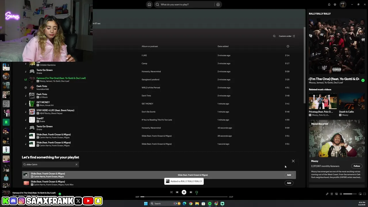Sort tracks by duration clock icon
Viewport: 368px width, 207px height.
pos(288,46)
